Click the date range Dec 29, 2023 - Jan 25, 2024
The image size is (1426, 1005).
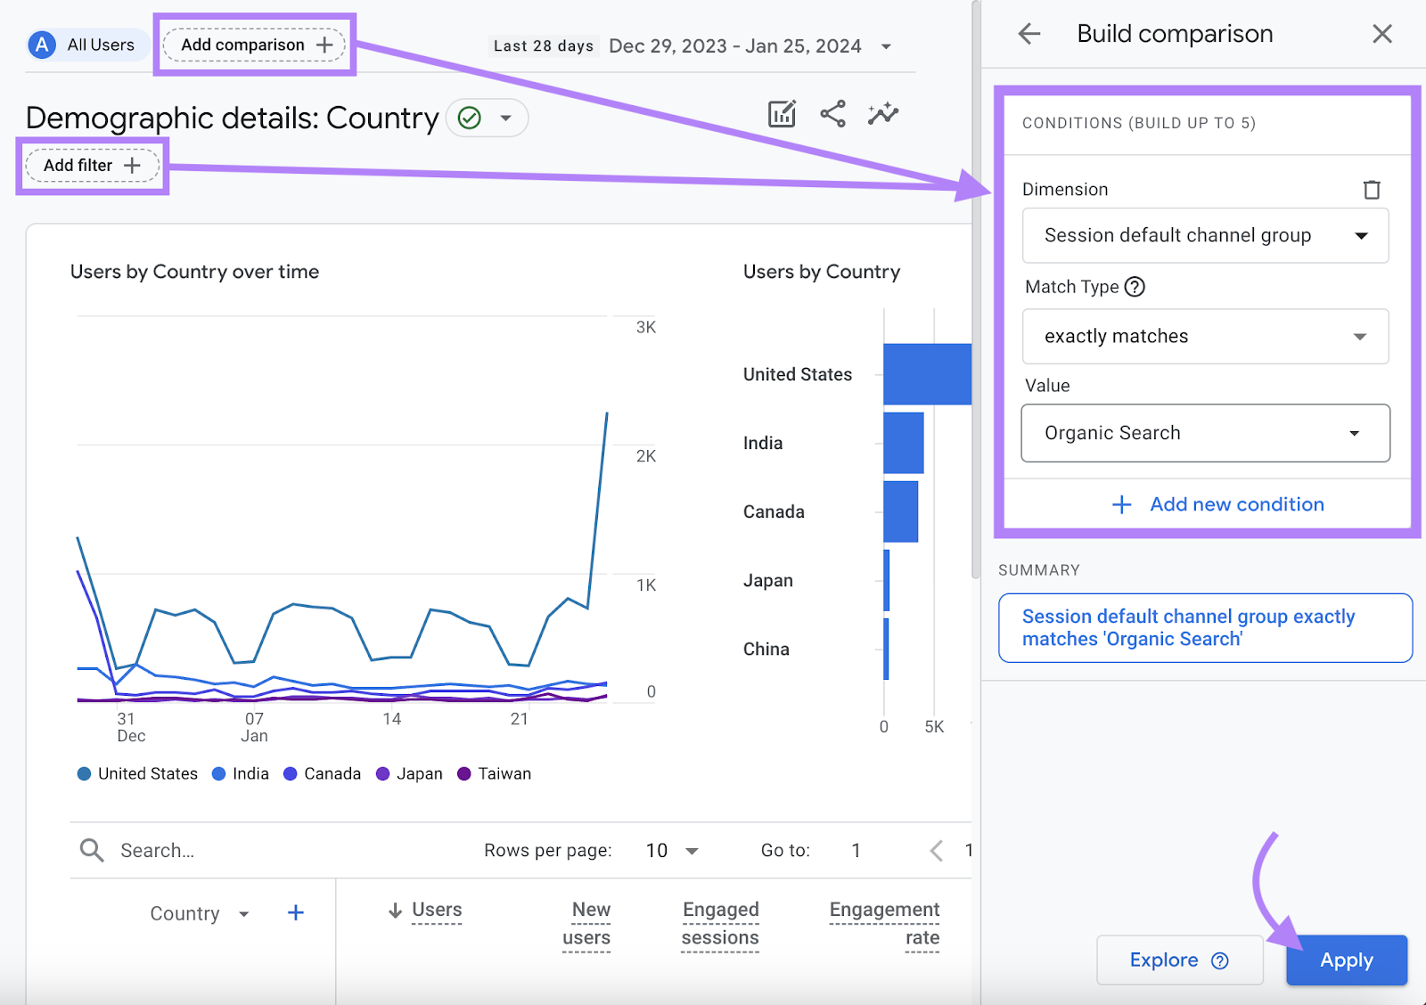735,46
